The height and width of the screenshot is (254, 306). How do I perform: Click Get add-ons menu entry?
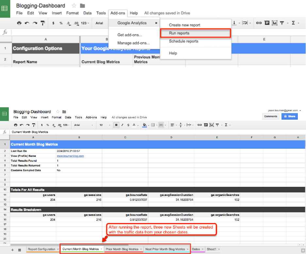pos(134,35)
